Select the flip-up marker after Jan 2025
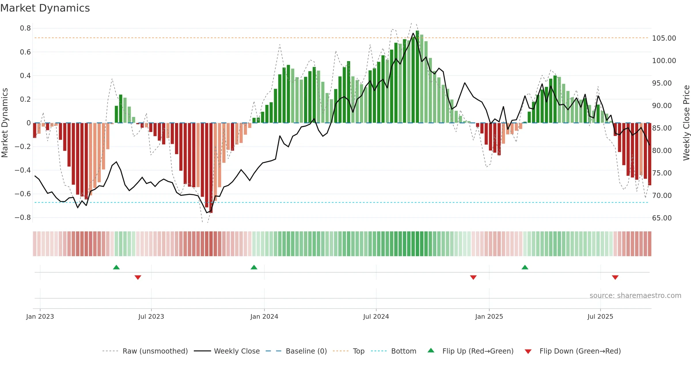Viewport: 691px width, 389px height. coord(525,267)
